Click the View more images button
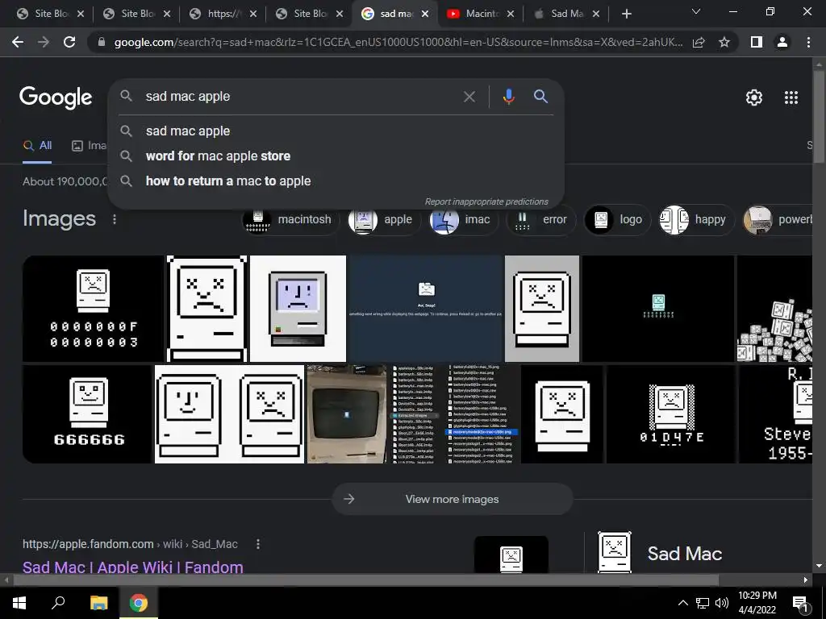The width and height of the screenshot is (826, 619). 452,499
